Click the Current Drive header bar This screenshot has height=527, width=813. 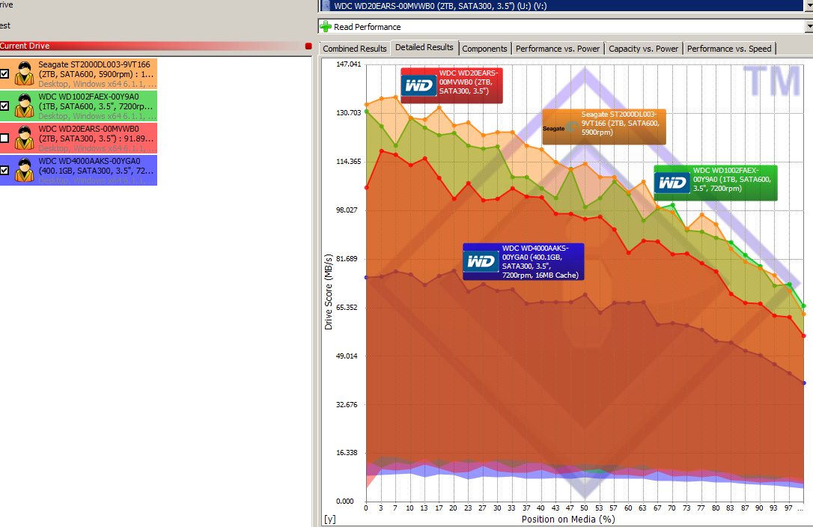point(156,46)
